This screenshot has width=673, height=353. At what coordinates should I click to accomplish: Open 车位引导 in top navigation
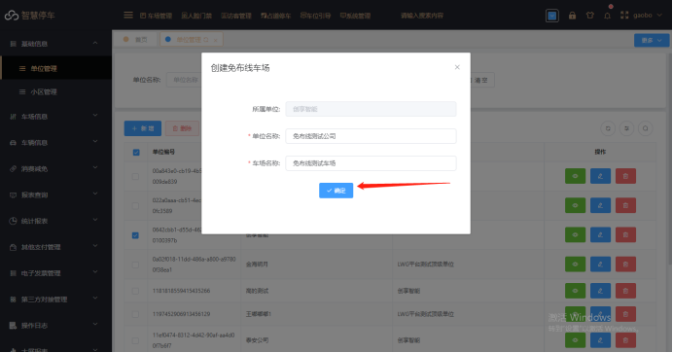[x=315, y=16]
